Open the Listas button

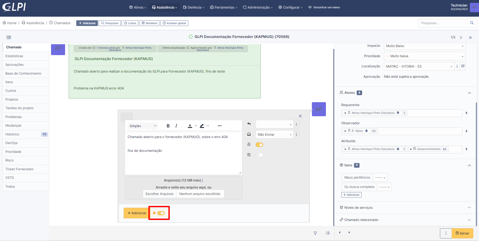coord(130,23)
